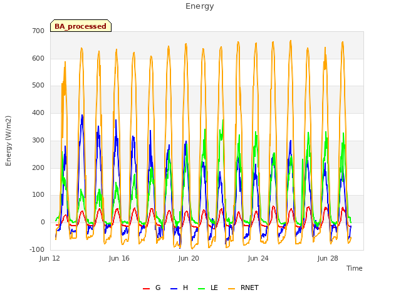
Task: Click the Jun 16 x-axis tick label
Action: (x=119, y=258)
